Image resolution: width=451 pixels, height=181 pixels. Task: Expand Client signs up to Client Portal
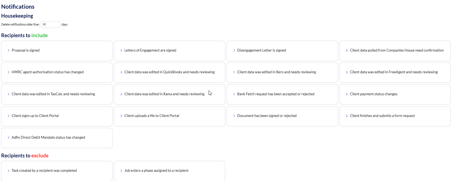(x=9, y=116)
